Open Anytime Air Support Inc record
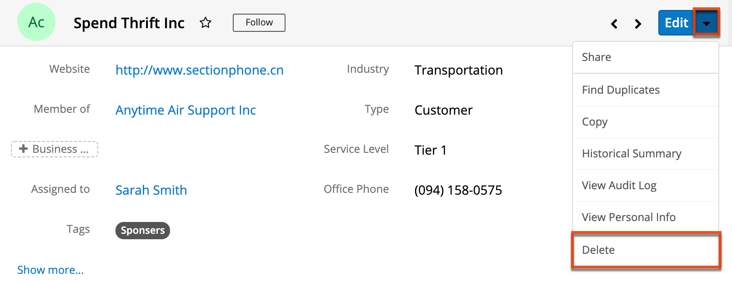This screenshot has width=732, height=282. pos(186,110)
